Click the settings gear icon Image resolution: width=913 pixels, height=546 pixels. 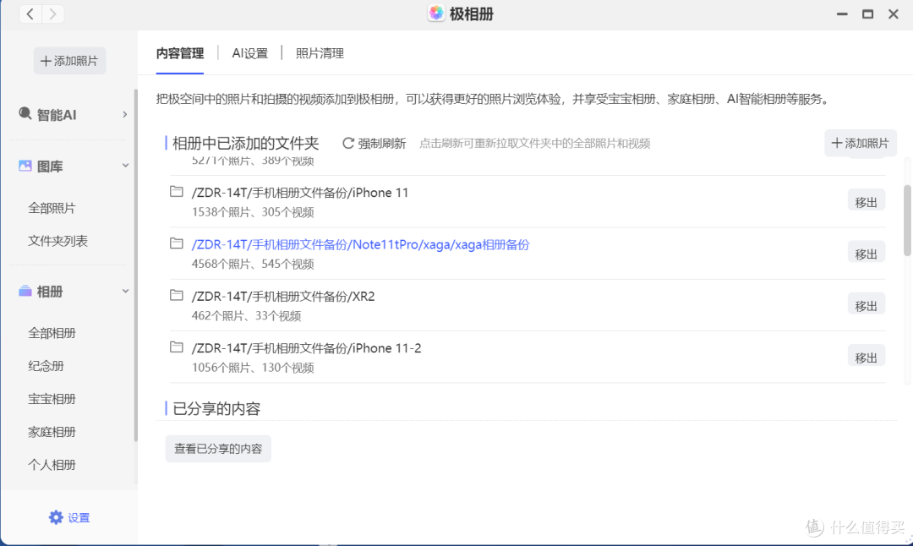click(x=56, y=517)
